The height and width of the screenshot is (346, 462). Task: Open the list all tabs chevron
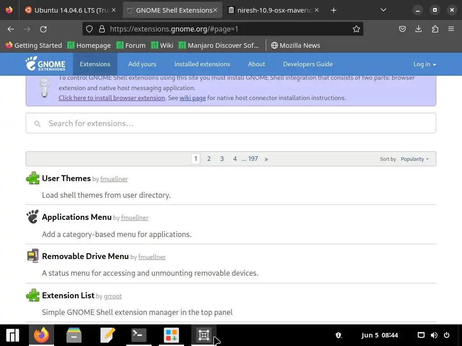click(x=383, y=10)
